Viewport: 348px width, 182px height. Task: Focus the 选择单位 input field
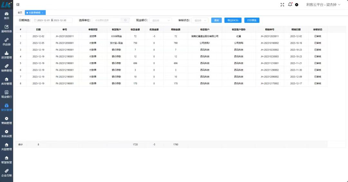tap(107, 20)
